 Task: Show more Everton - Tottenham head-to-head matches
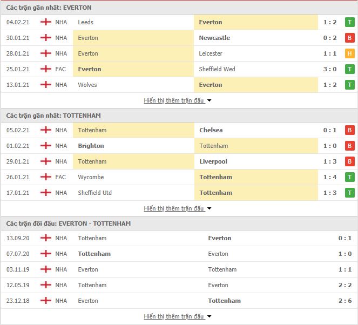pyautogui.click(x=178, y=316)
